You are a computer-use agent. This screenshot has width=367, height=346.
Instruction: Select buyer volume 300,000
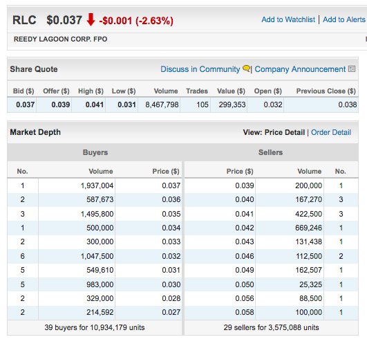[100, 242]
